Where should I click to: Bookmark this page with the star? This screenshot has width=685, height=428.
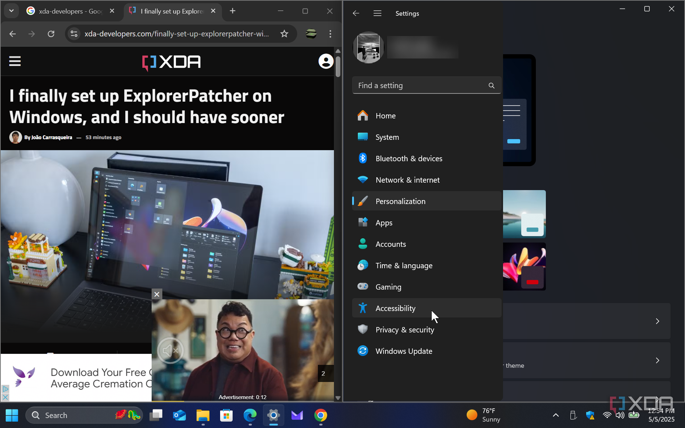[284, 34]
